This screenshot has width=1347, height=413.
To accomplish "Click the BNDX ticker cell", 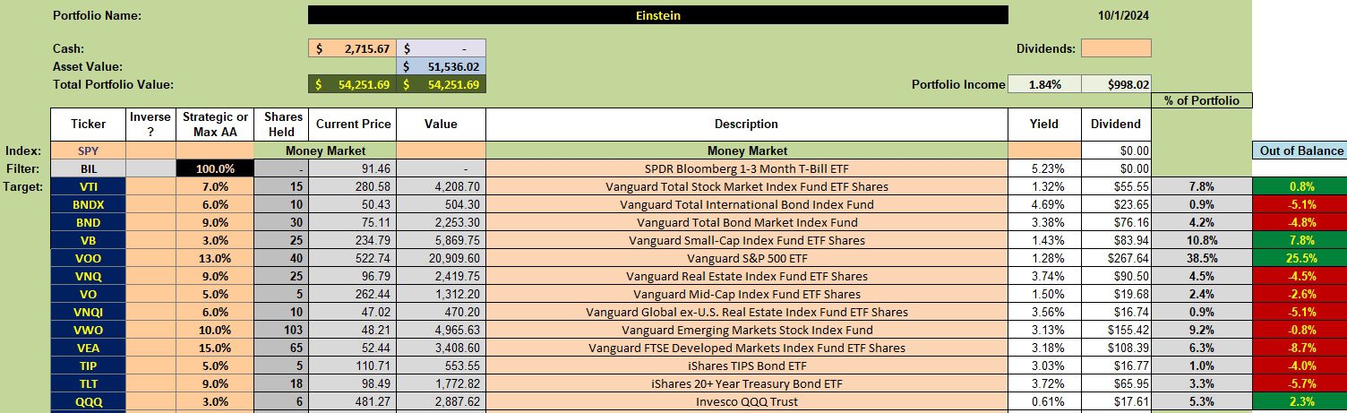I will click(x=88, y=204).
